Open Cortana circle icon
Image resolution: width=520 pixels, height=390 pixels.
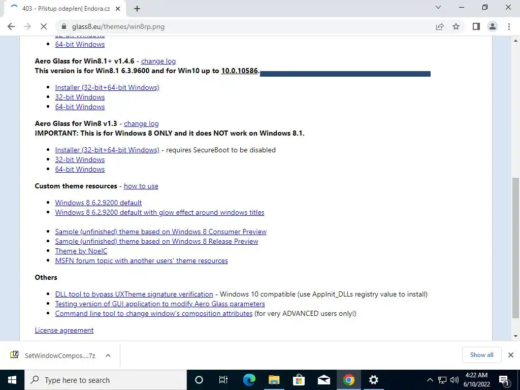coord(199,380)
